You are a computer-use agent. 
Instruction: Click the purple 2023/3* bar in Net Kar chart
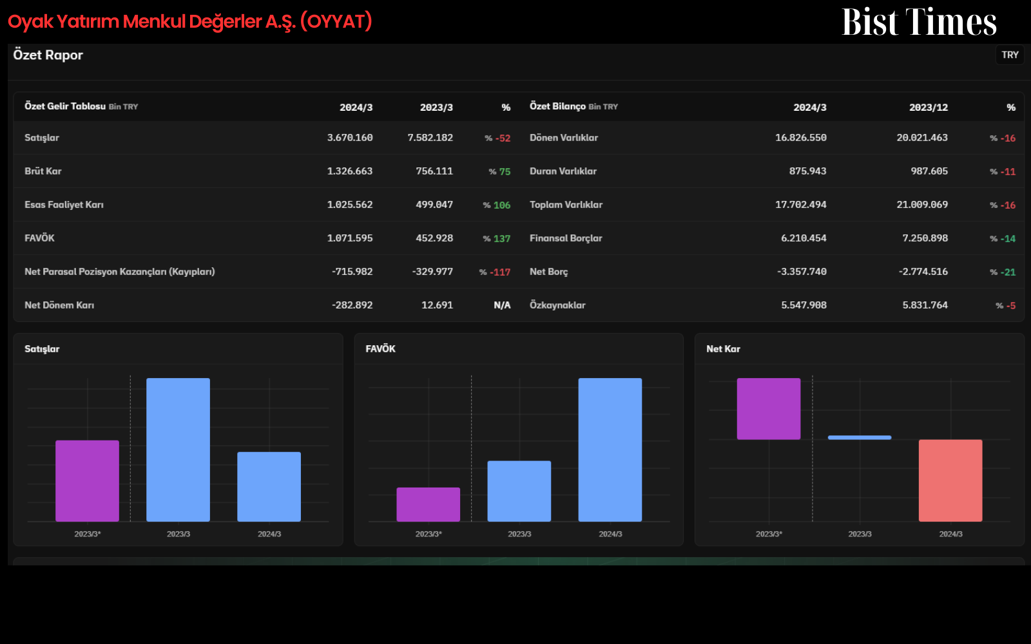tap(769, 409)
